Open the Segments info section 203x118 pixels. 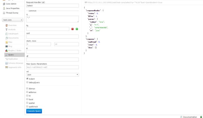click(x=15, y=67)
